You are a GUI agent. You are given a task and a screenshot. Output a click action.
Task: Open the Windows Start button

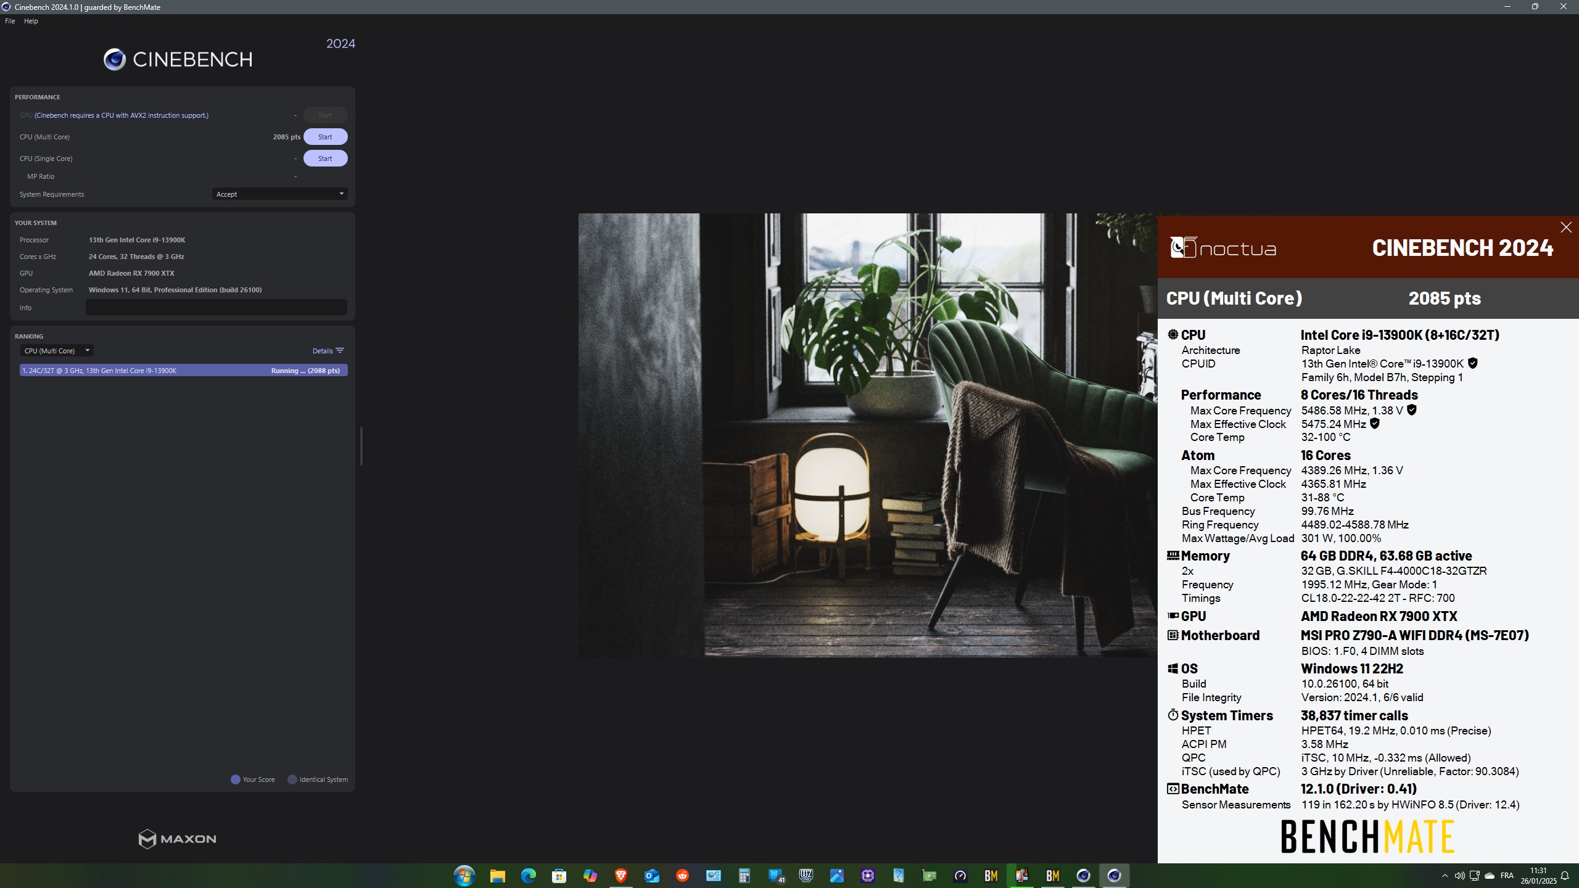(x=464, y=876)
